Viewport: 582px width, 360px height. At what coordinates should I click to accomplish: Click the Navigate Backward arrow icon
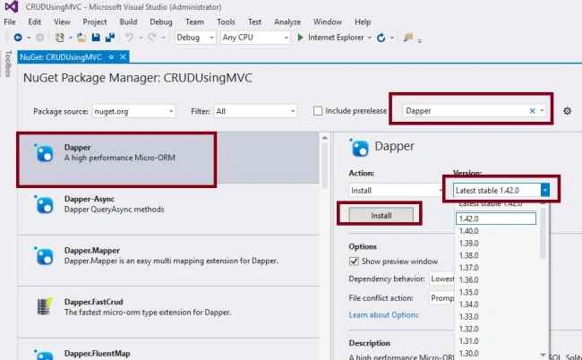coord(17,38)
